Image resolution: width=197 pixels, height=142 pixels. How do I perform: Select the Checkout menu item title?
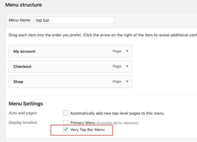tap(22, 66)
